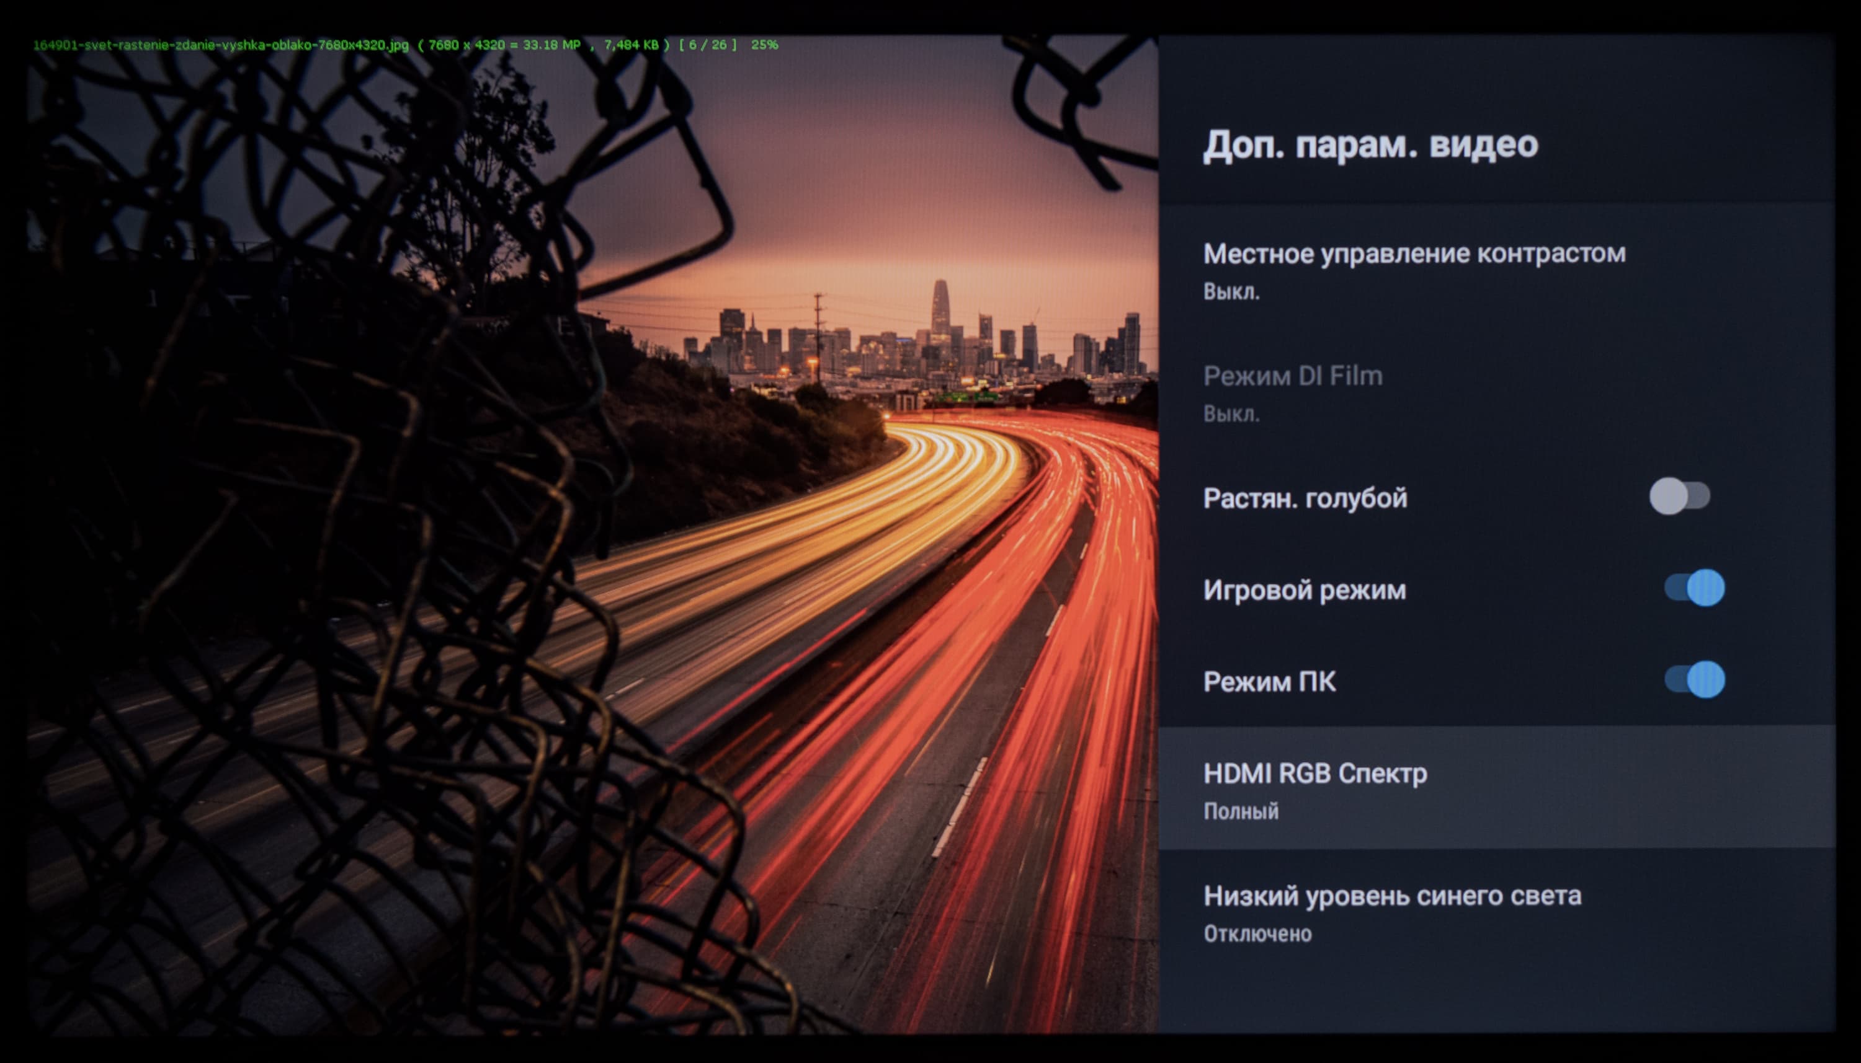
Task: Click the green image filename text
Action: 221,45
